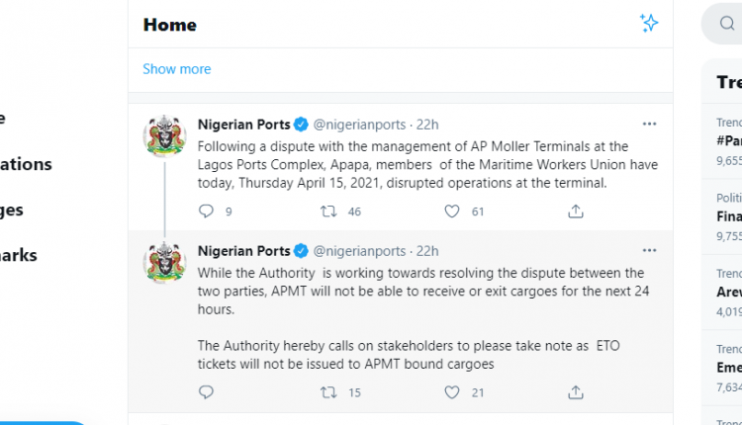This screenshot has width=742, height=425.
Task: Reply to the second Nigerian Ports tweet
Action: 206,392
